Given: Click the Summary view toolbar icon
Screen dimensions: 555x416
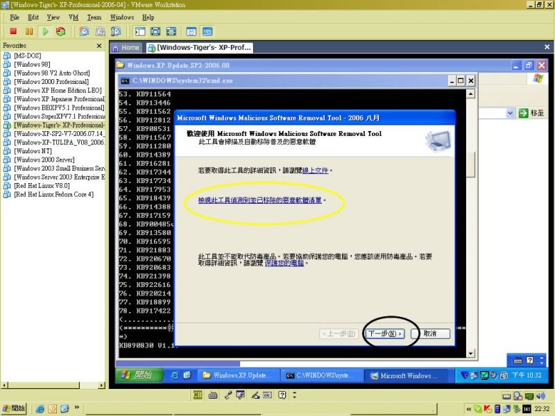Looking at the screenshot, I should pos(191,31).
